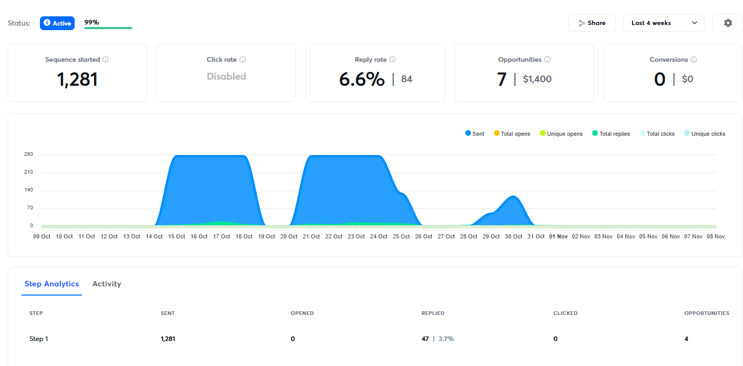
Task: Click the Step 1 row
Action: pos(39,338)
